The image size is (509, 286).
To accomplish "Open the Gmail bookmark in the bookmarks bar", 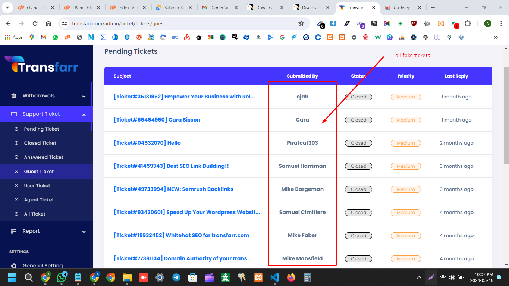I will tap(43, 37).
